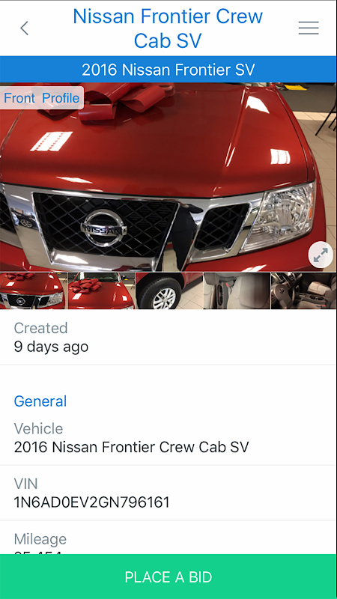This screenshot has height=599, width=337.
Task: Click the PLACE A BID button
Action: click(x=168, y=577)
